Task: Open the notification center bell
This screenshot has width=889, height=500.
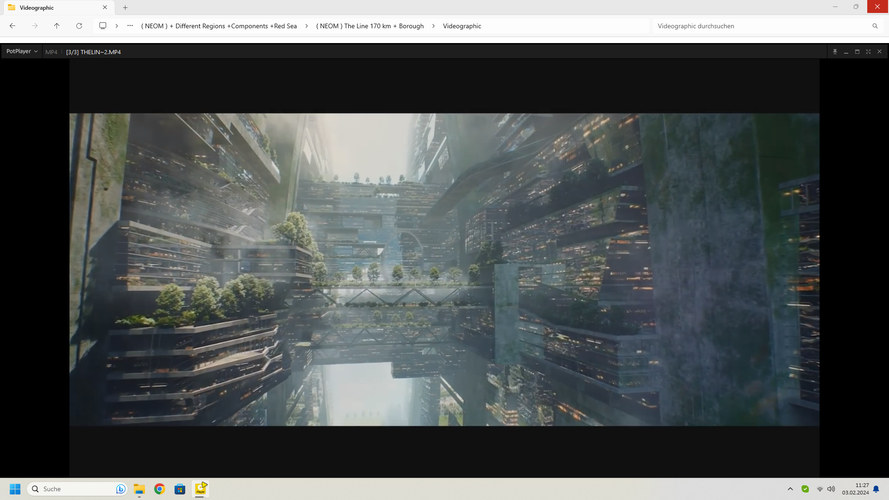Action: [x=876, y=489]
